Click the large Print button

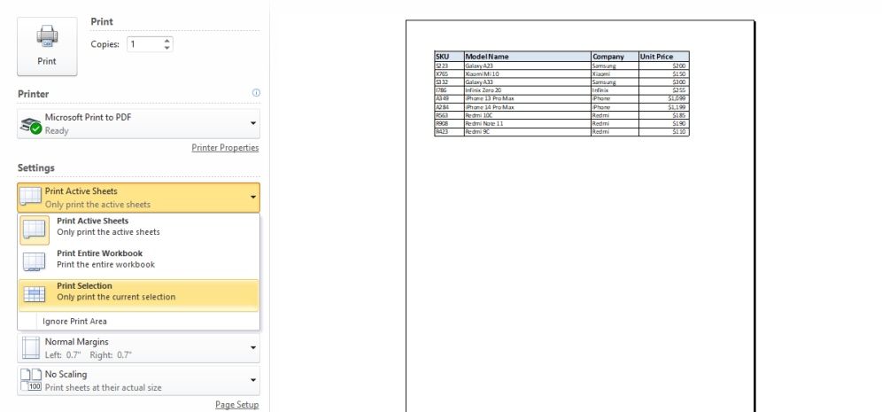tap(47, 47)
